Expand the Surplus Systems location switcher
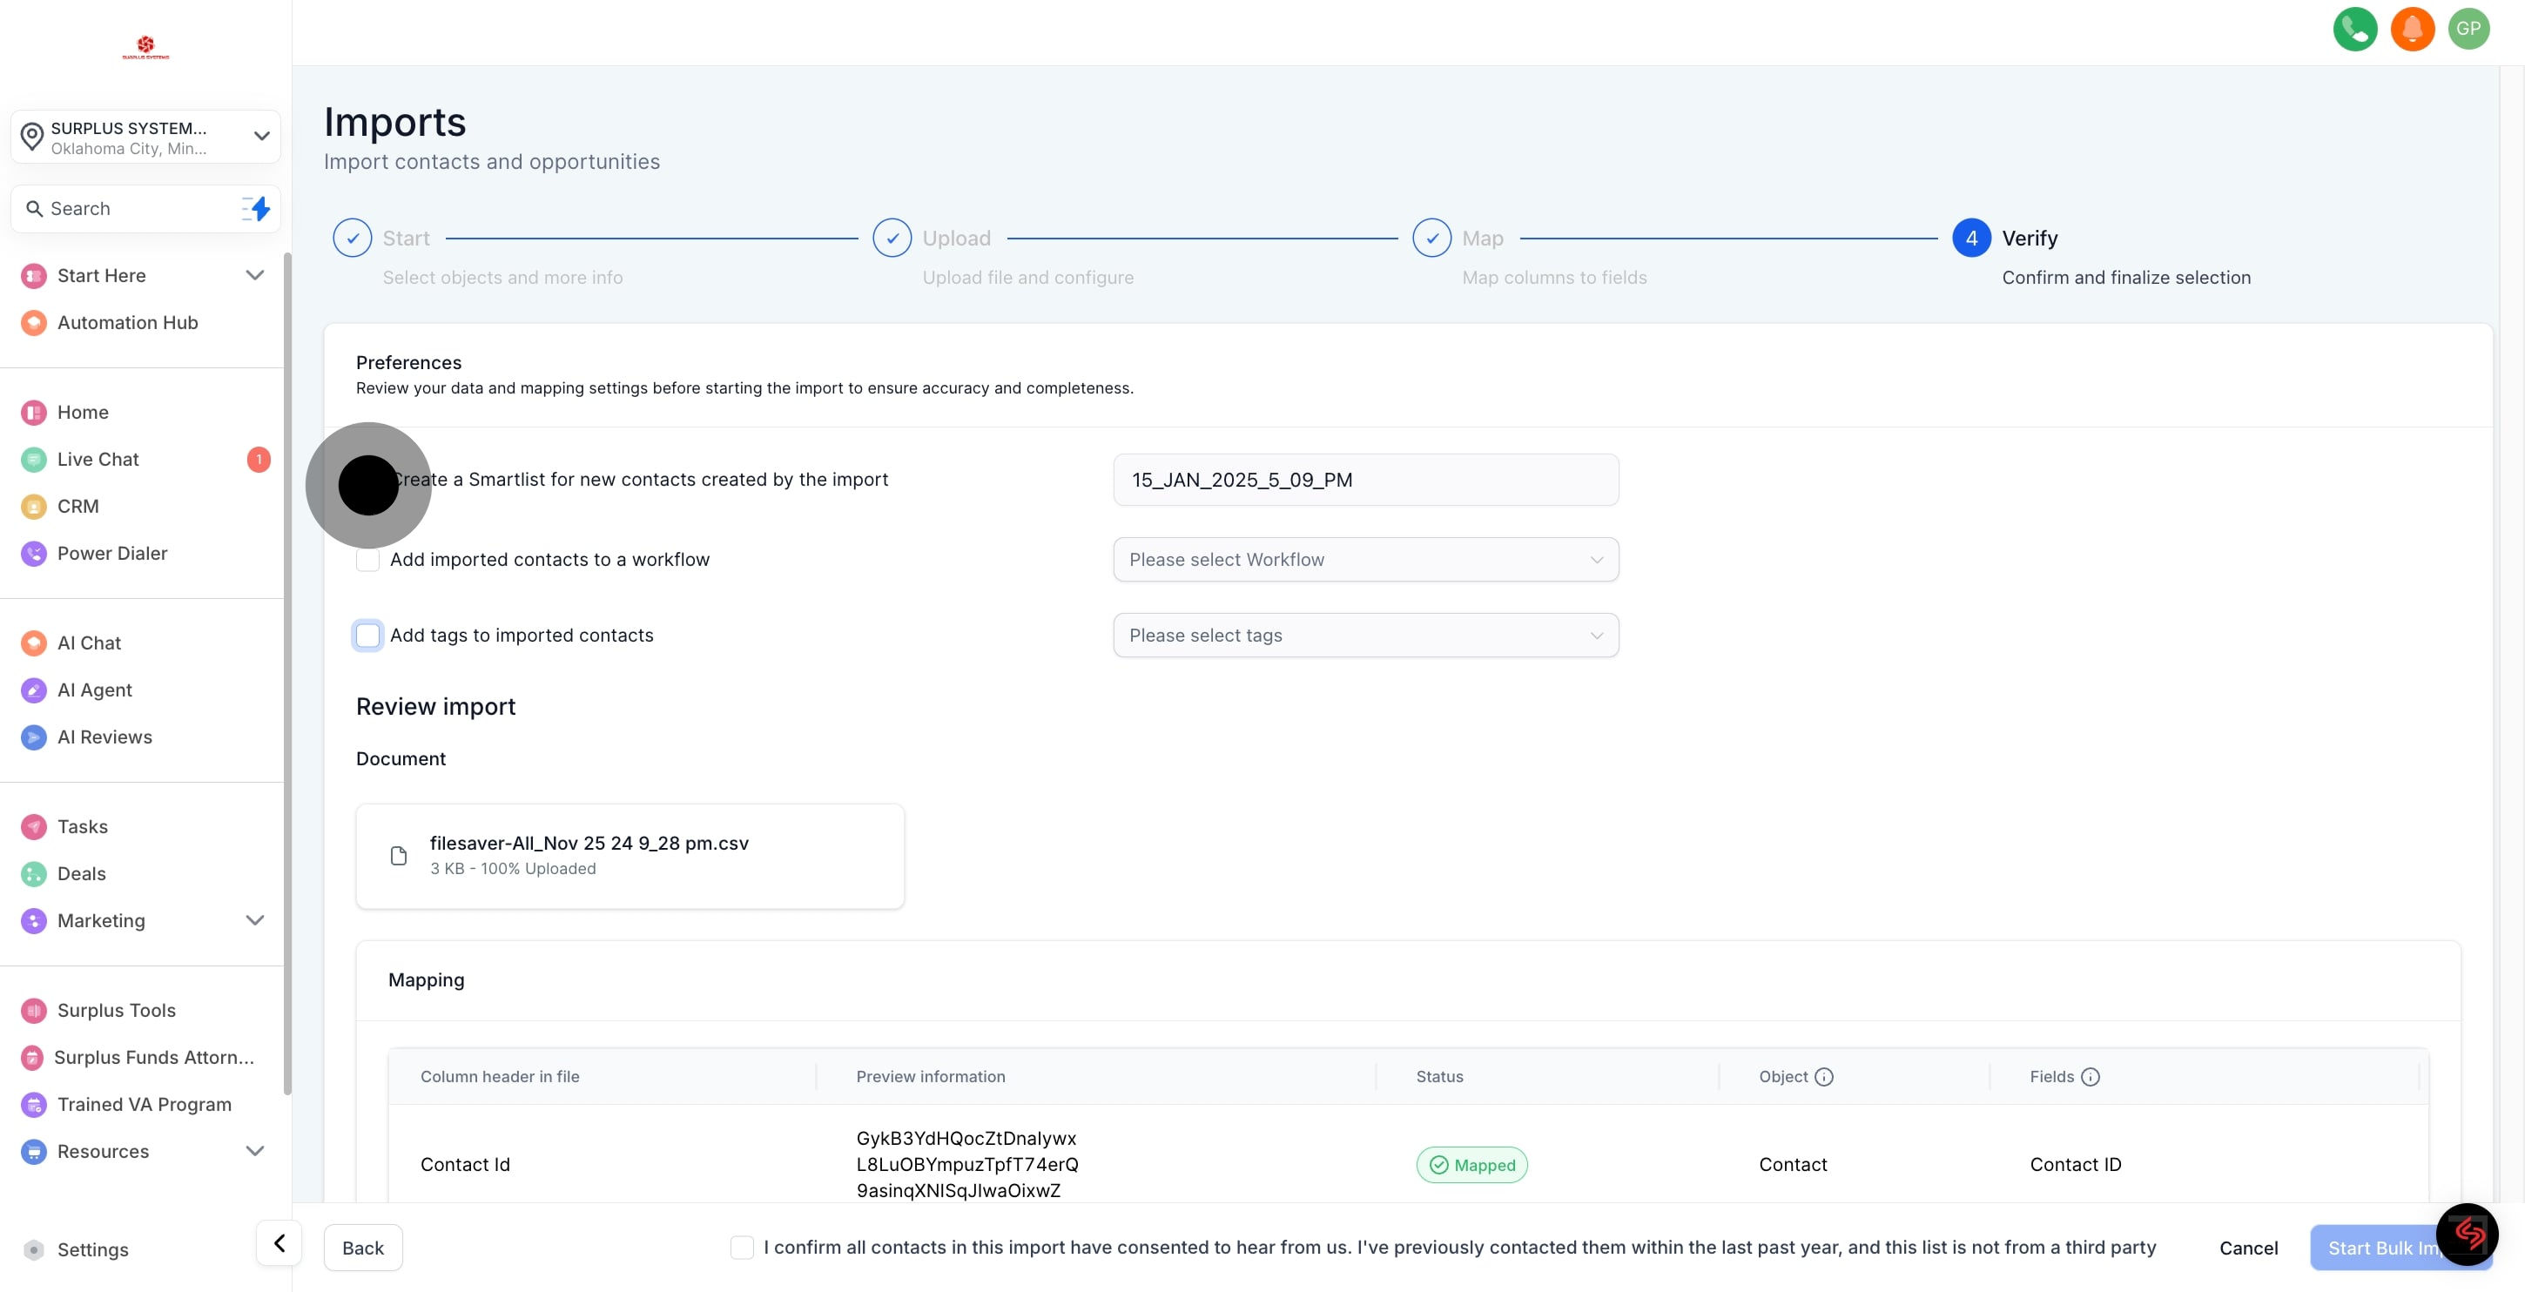 pos(145,138)
